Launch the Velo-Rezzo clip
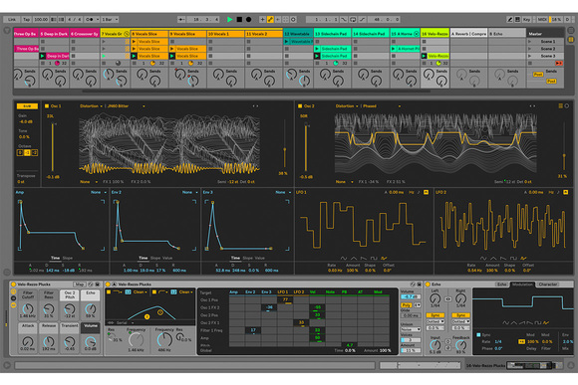The width and height of the screenshot is (578, 385). pos(425,56)
